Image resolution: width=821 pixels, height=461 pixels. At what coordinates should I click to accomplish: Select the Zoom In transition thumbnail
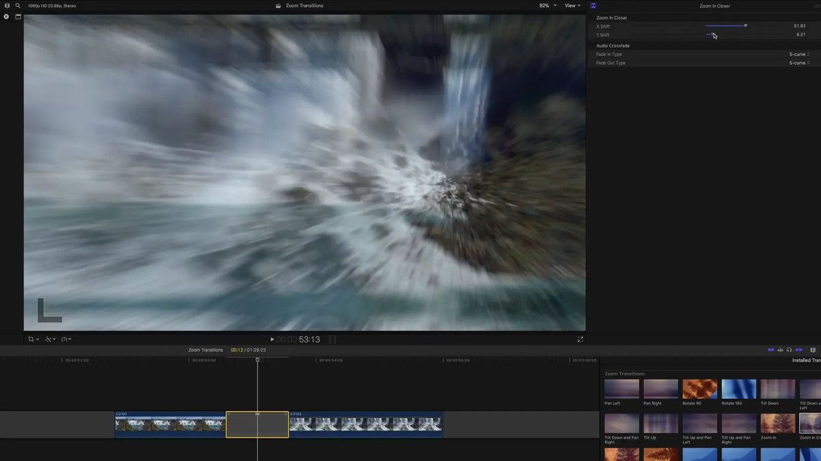(x=778, y=423)
